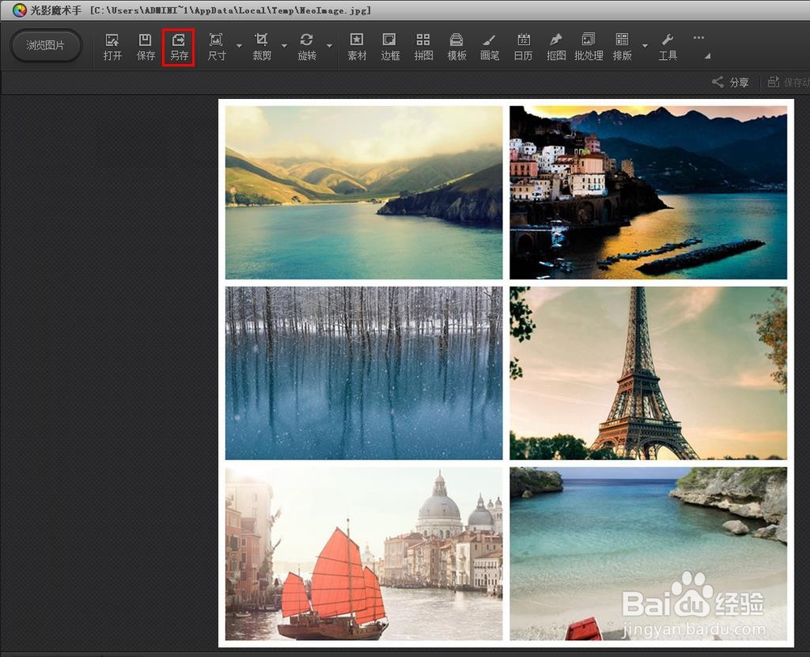Click the coastal village photo in collage
The image size is (810, 657).
click(648, 193)
